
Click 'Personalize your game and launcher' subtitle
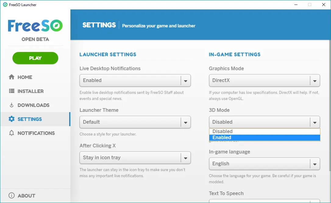(x=159, y=26)
